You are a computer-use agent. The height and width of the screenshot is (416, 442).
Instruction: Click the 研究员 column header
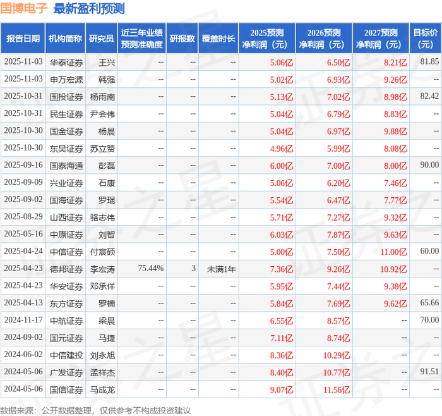click(x=101, y=39)
